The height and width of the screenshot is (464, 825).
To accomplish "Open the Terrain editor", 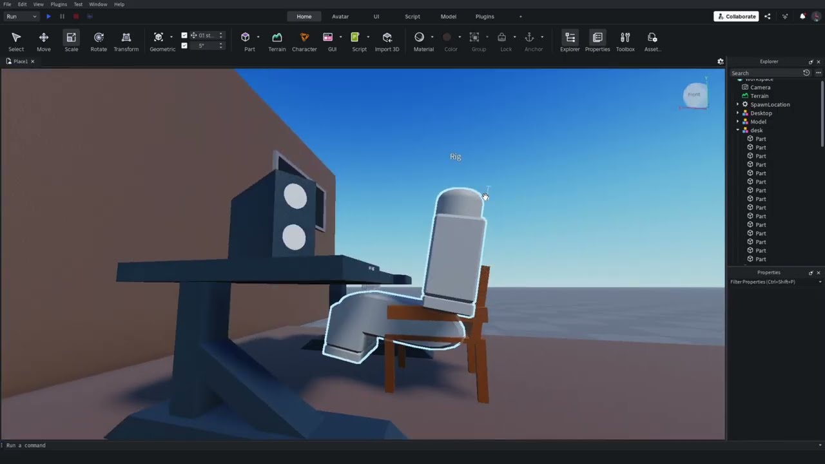I will point(277,42).
